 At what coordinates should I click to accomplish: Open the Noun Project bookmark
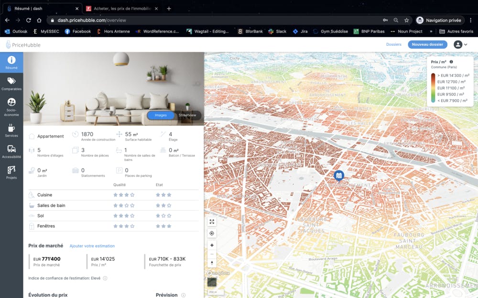click(406, 31)
